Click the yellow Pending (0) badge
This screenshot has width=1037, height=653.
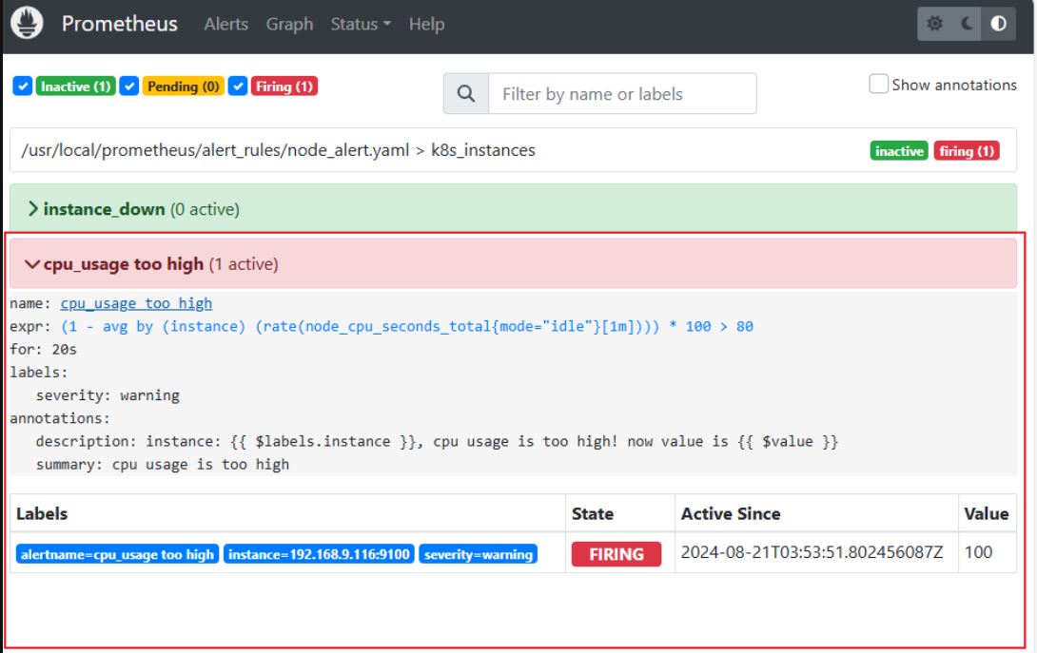tap(184, 86)
